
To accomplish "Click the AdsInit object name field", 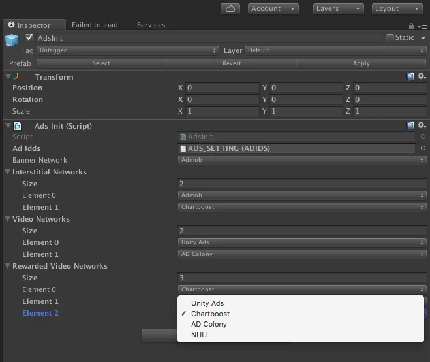I will pos(209,38).
